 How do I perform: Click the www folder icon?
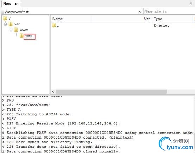pyautogui.click(x=16, y=30)
